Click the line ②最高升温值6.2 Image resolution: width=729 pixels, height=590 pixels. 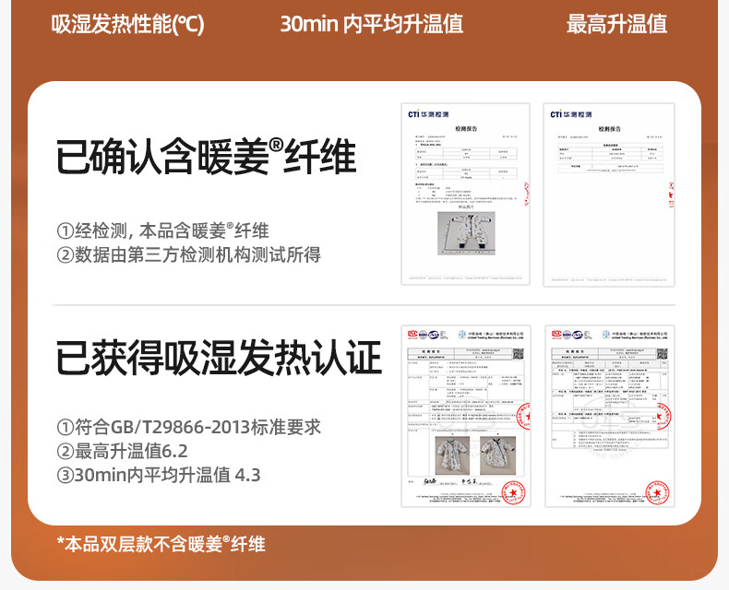[x=123, y=451]
